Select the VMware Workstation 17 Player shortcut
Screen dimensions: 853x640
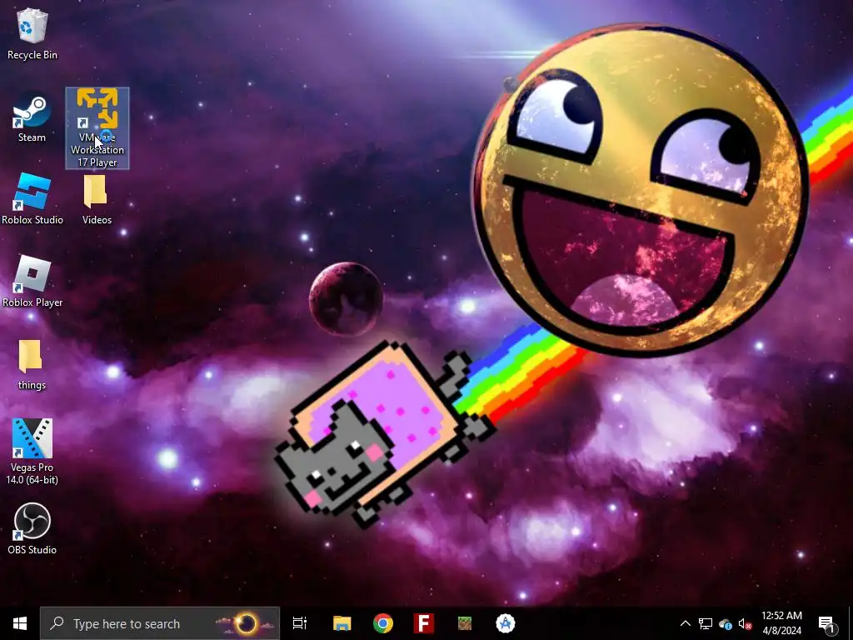(97, 127)
